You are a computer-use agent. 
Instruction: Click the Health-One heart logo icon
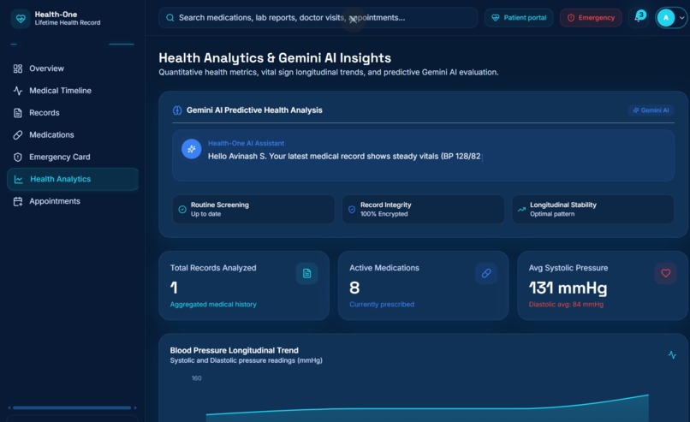coord(21,19)
